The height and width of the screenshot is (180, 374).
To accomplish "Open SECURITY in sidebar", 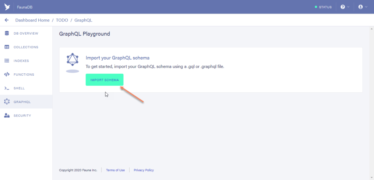I will tap(26, 116).
